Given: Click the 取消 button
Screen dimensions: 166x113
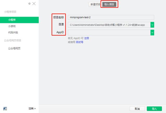Looking at the screenshot, I should 137,109.
